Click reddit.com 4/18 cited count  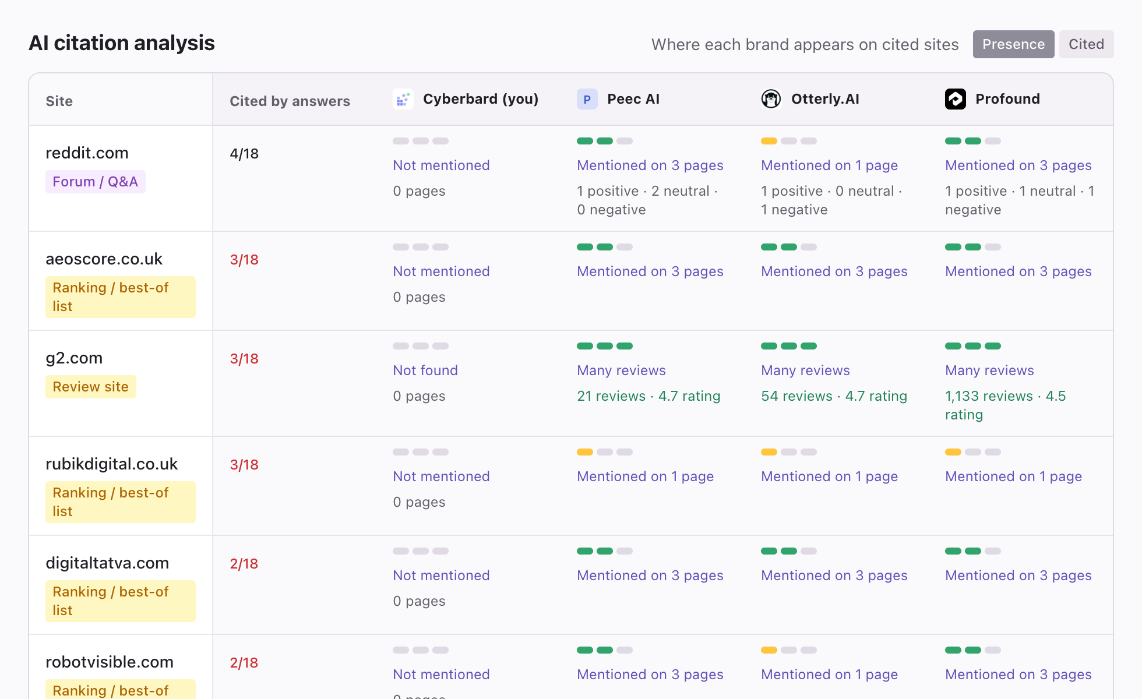[x=244, y=154]
